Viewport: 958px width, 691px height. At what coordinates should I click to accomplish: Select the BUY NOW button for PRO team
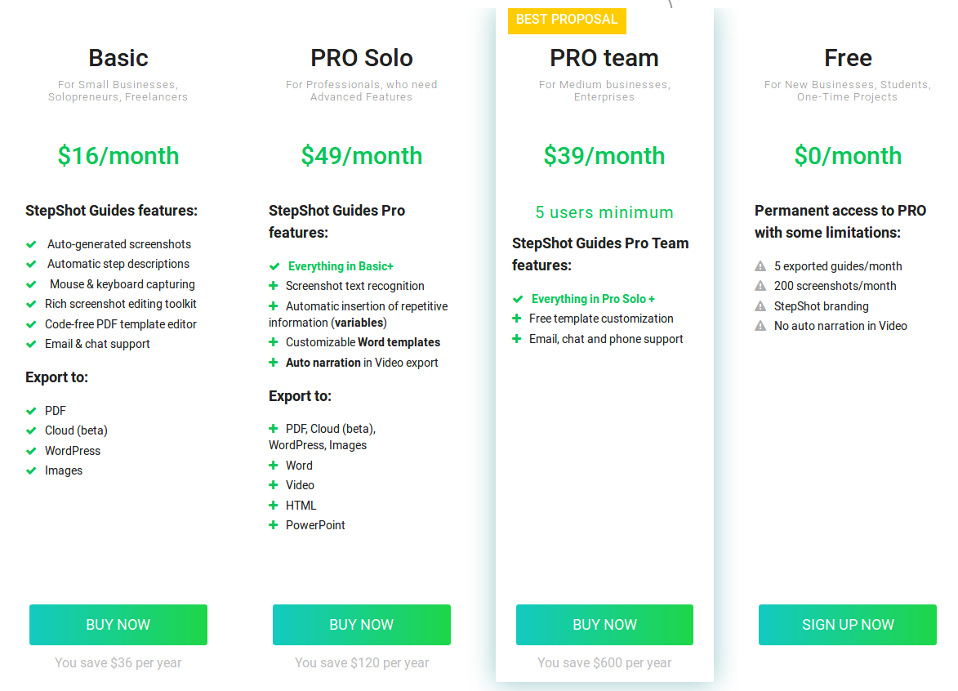[x=604, y=624]
